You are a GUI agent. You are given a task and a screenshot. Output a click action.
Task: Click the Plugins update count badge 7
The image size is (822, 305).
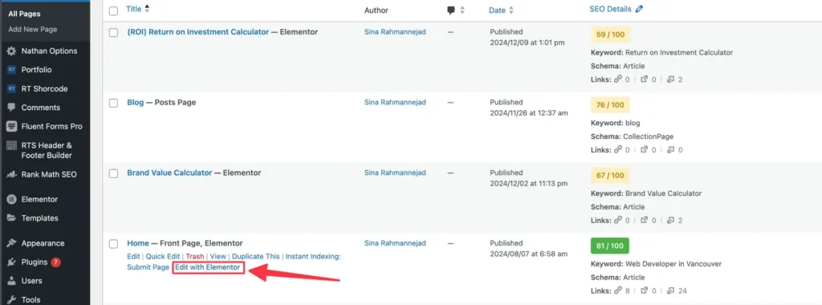55,262
